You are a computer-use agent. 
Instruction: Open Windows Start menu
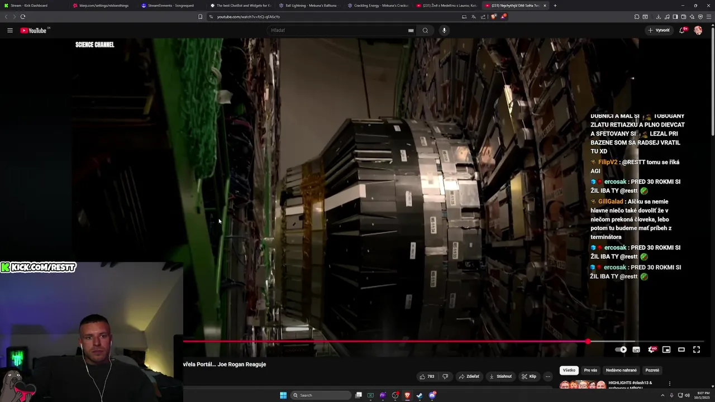[x=283, y=395]
